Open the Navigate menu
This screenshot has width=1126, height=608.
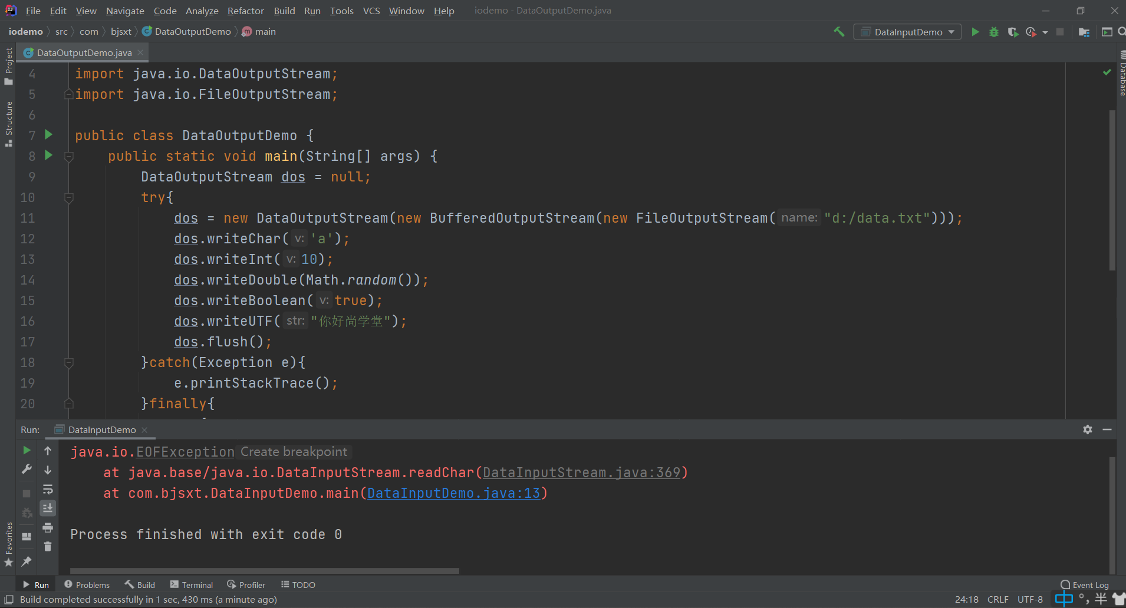tap(125, 11)
